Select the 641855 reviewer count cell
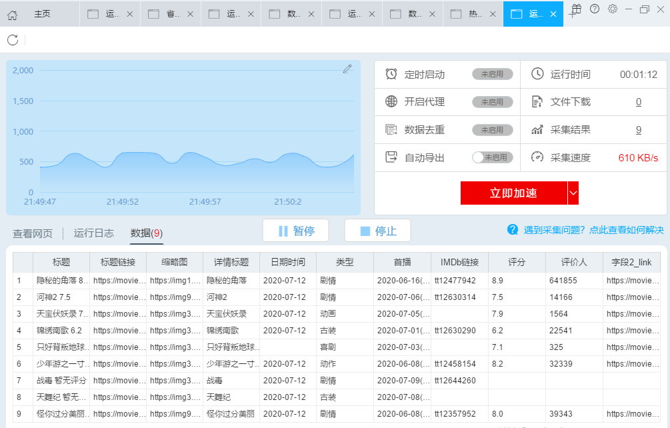This screenshot has height=428, width=670. click(574, 281)
